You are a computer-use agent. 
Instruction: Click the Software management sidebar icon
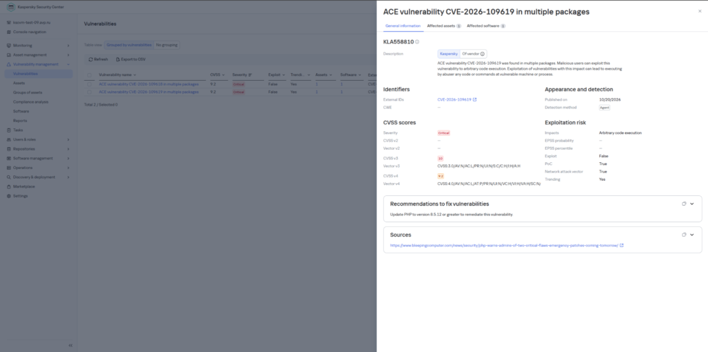click(9, 159)
